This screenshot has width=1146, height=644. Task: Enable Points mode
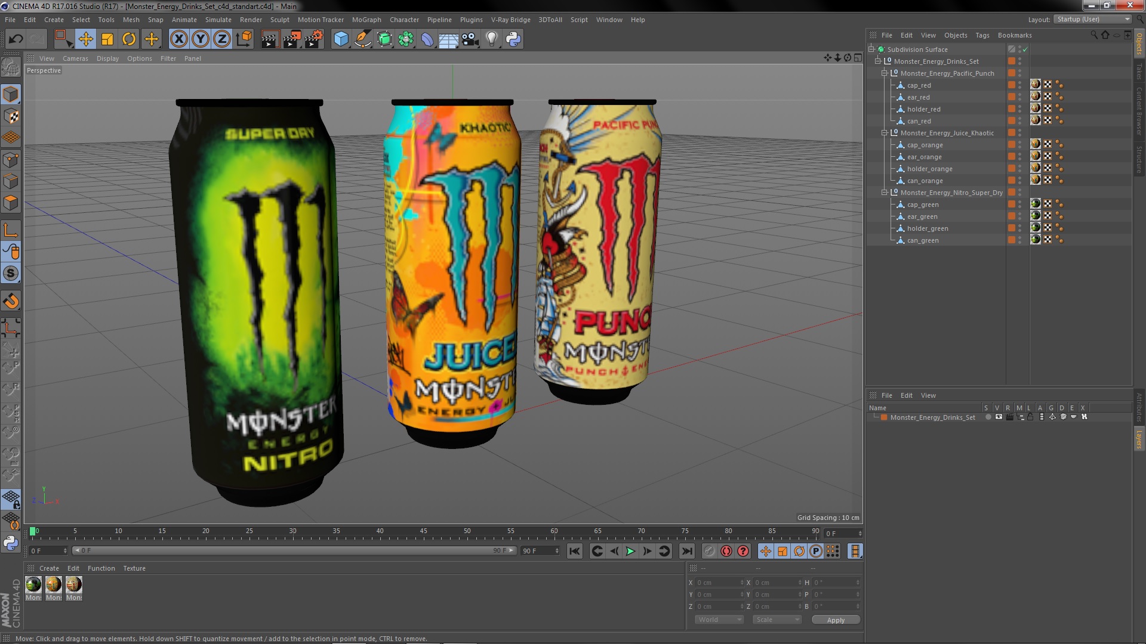11,160
